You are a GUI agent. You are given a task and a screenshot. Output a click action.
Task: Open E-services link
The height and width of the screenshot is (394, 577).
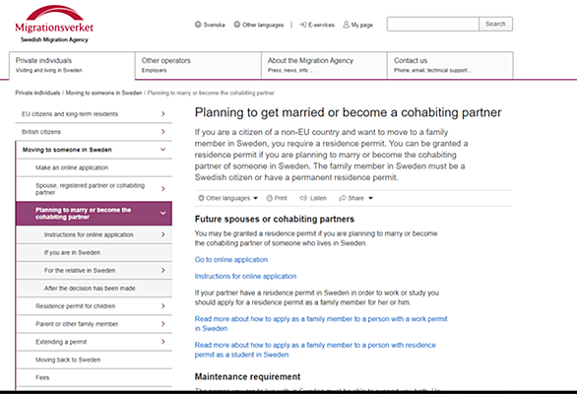coord(321,25)
